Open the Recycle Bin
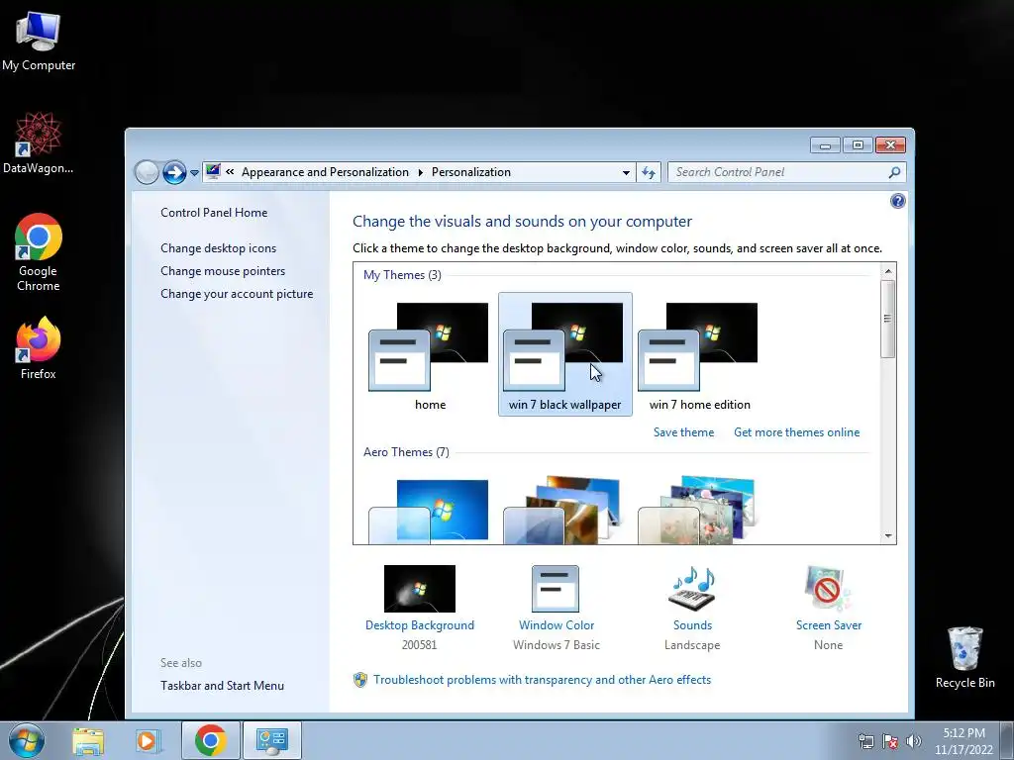The image size is (1014, 760). (x=964, y=657)
